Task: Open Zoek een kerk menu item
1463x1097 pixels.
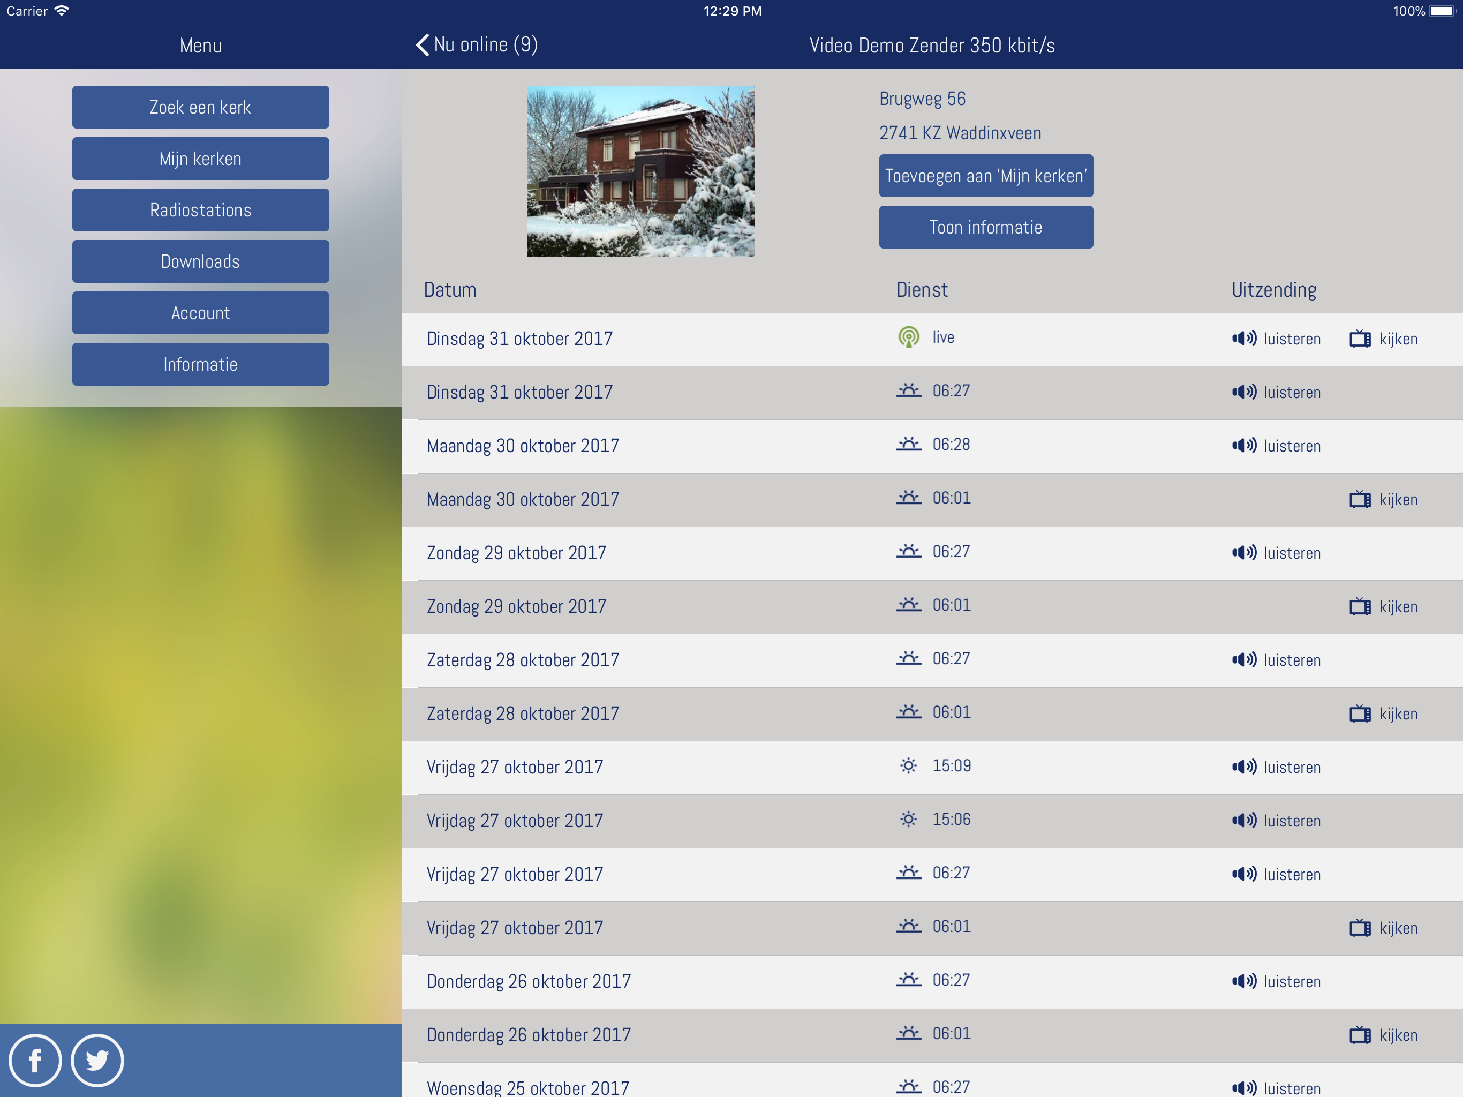Action: pos(200,107)
